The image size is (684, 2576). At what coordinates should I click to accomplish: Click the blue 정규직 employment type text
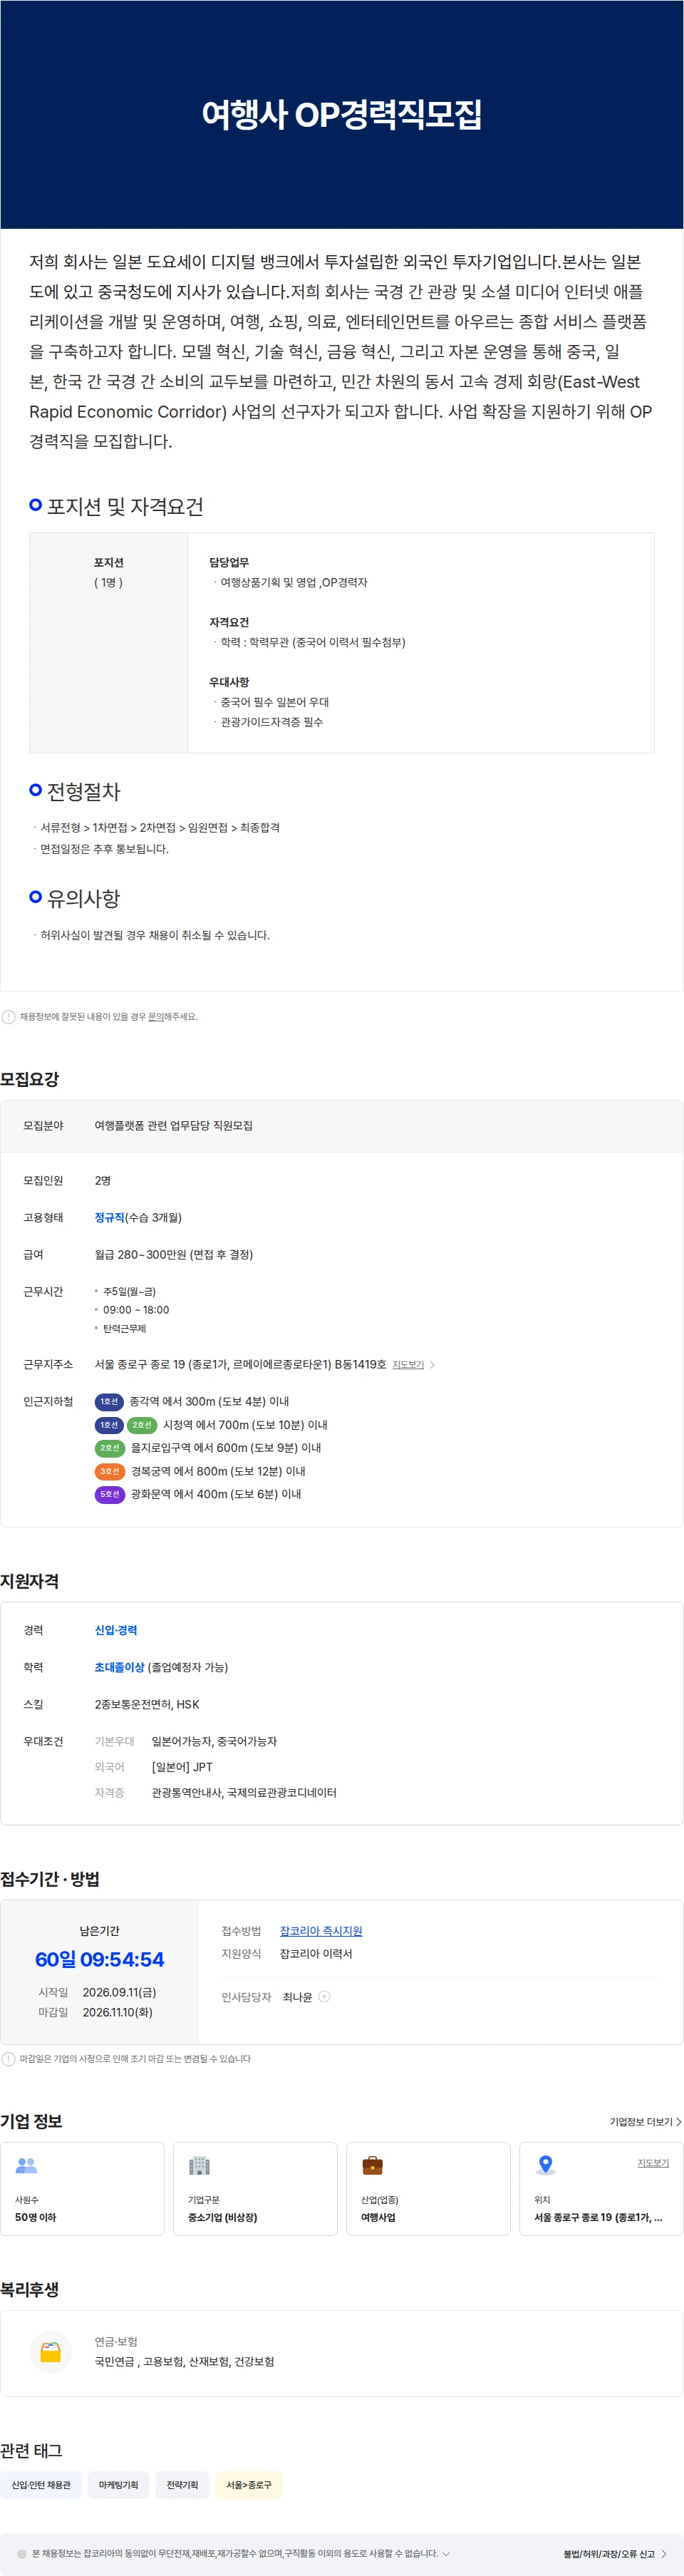coord(110,1217)
